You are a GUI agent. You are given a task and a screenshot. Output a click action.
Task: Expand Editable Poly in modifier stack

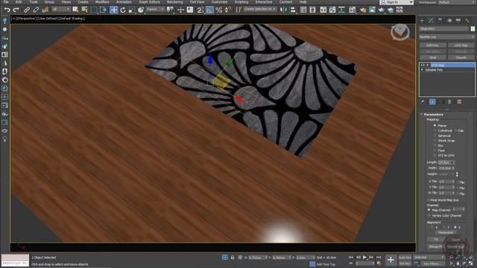(x=422, y=70)
